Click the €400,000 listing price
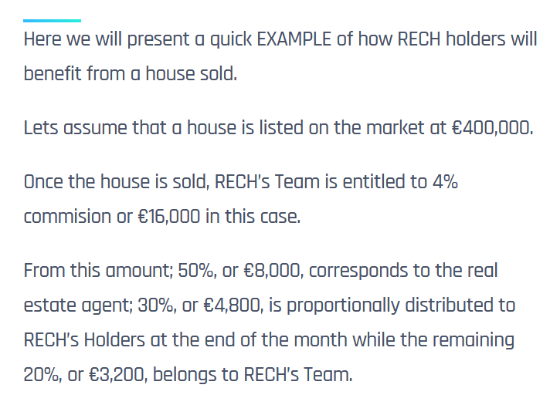Screen dimensions: 550x405 click(492, 127)
